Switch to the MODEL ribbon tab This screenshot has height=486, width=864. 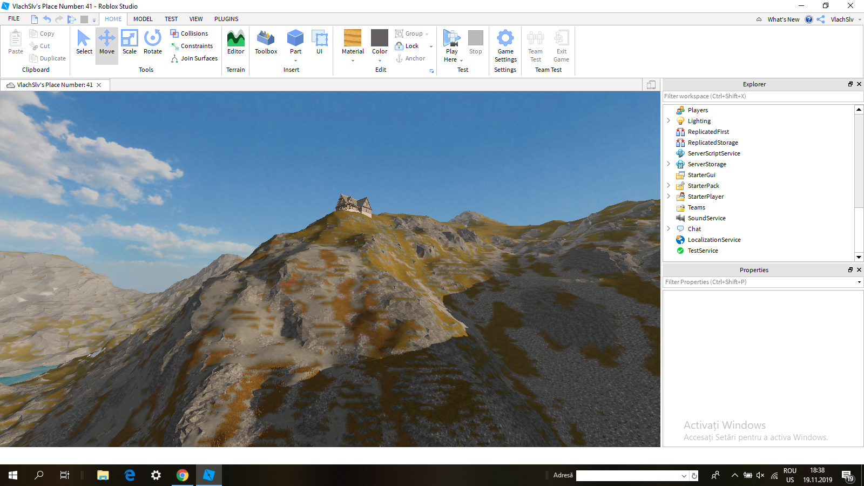point(143,19)
